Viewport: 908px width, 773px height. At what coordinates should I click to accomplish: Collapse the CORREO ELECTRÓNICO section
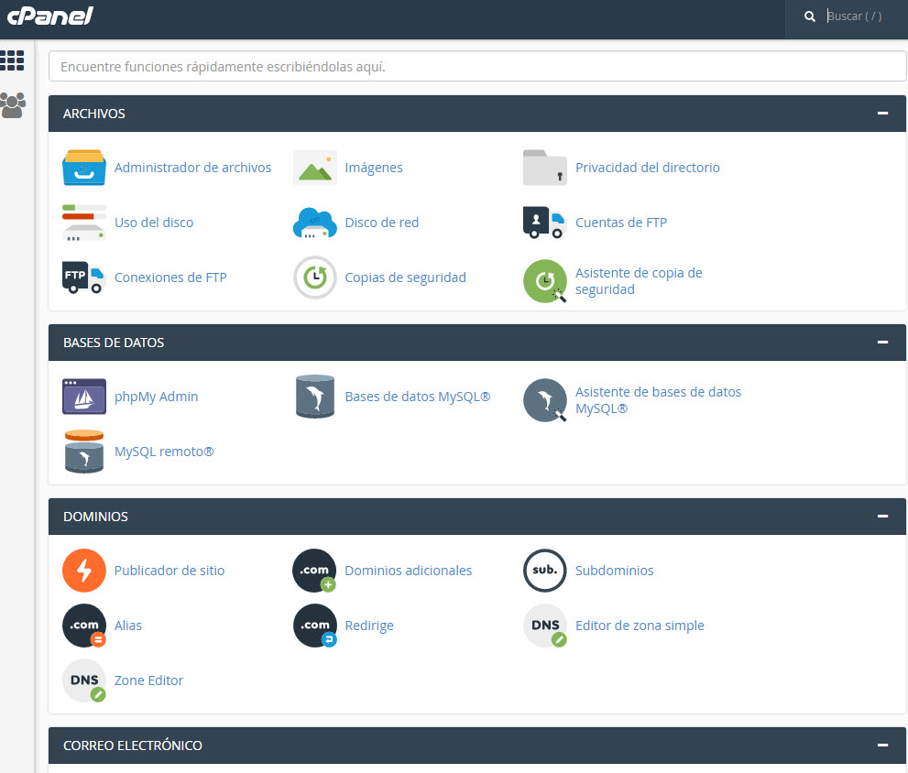(882, 746)
